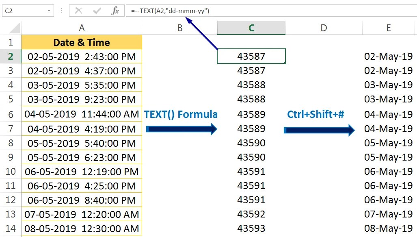The image size is (417, 237).
Task: Select column C header
Action: [x=251, y=28]
